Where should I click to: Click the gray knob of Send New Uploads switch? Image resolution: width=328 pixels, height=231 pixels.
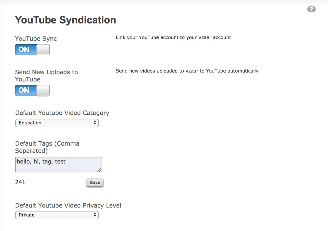tap(43, 90)
